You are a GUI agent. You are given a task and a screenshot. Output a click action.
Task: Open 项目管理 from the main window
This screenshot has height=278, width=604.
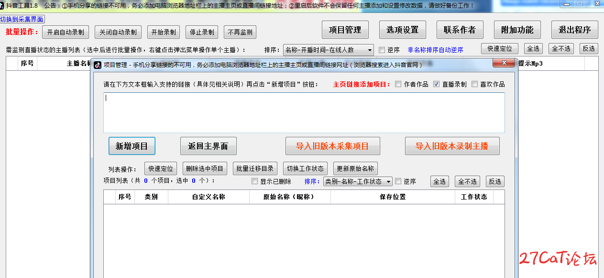(x=345, y=30)
